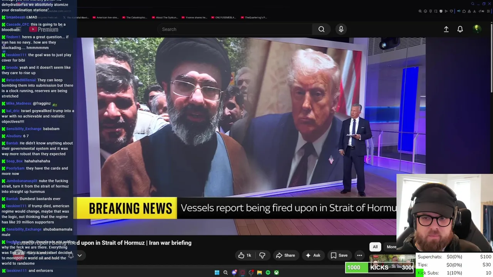Click the YouTube Premium logo
Image resolution: width=493 pixels, height=277 pixels.
coord(44,29)
